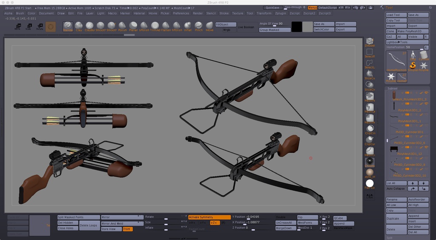Open the Stroke menu
Image resolution: width=436 pixels, height=240 pixels.
[x=224, y=13]
